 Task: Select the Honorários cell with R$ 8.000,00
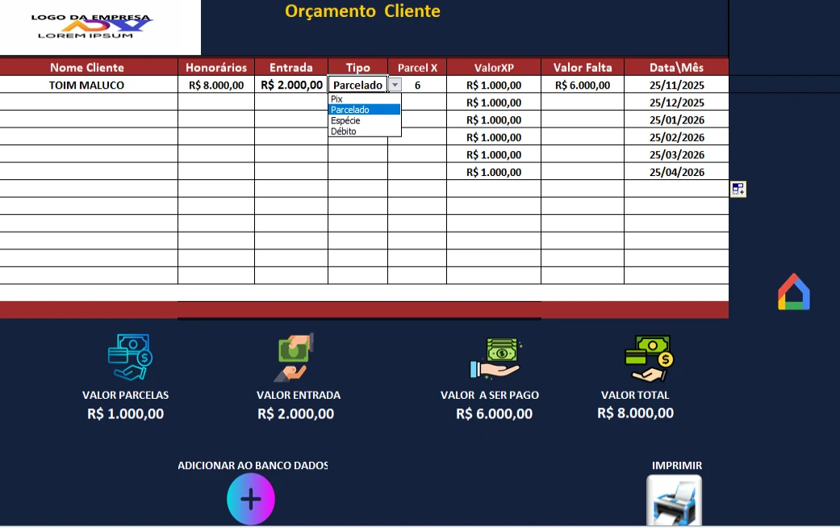click(215, 85)
